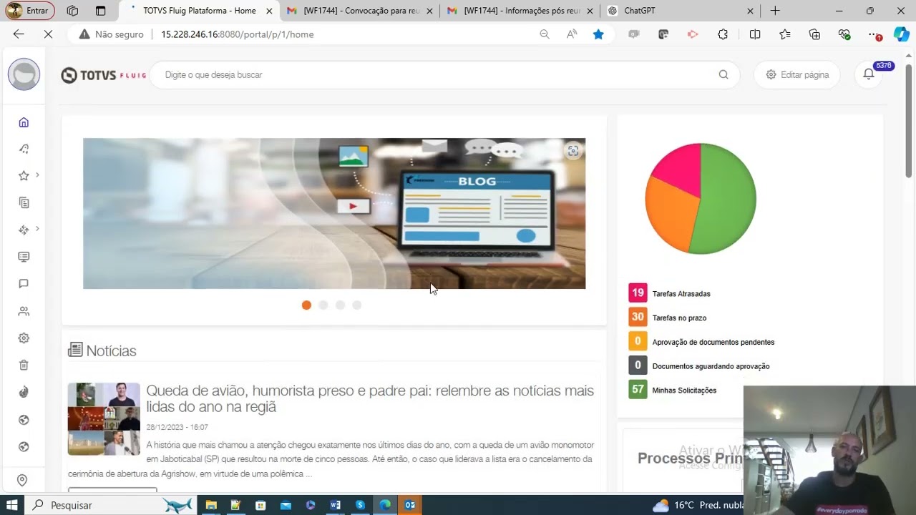This screenshot has height=515, width=916.
Task: Open Copilot icon in browser toolbar
Action: (x=901, y=34)
